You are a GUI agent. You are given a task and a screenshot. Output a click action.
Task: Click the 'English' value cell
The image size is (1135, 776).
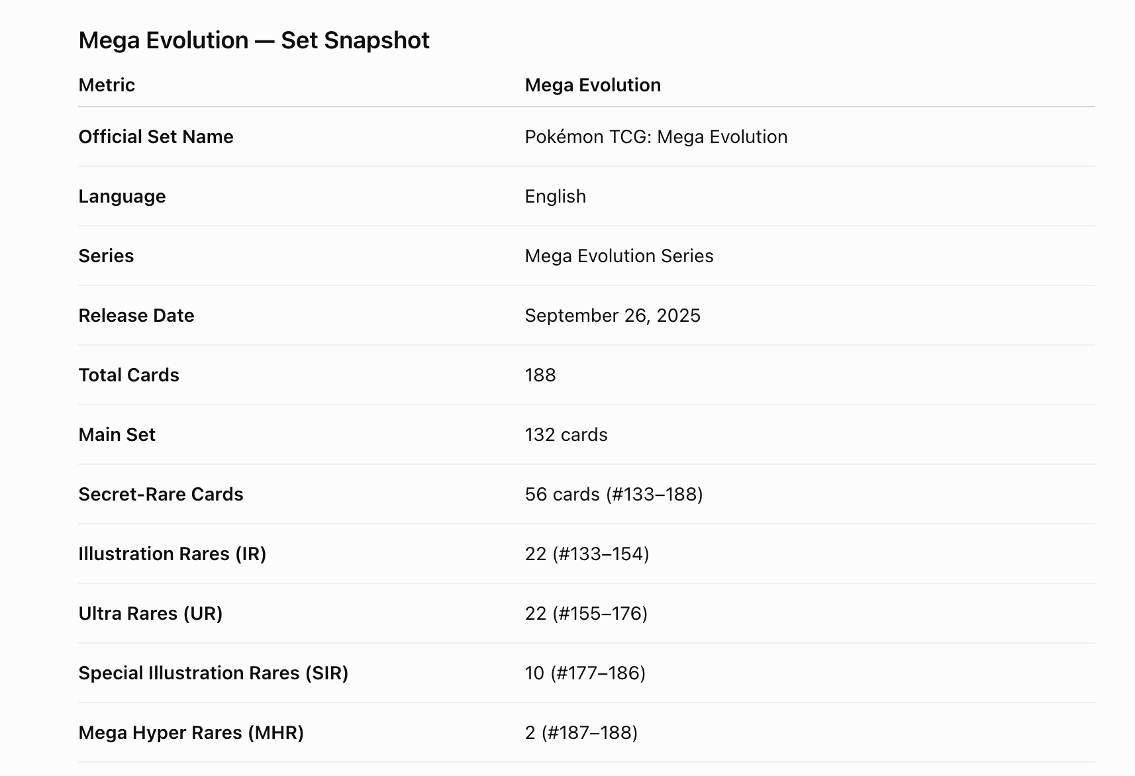point(555,197)
